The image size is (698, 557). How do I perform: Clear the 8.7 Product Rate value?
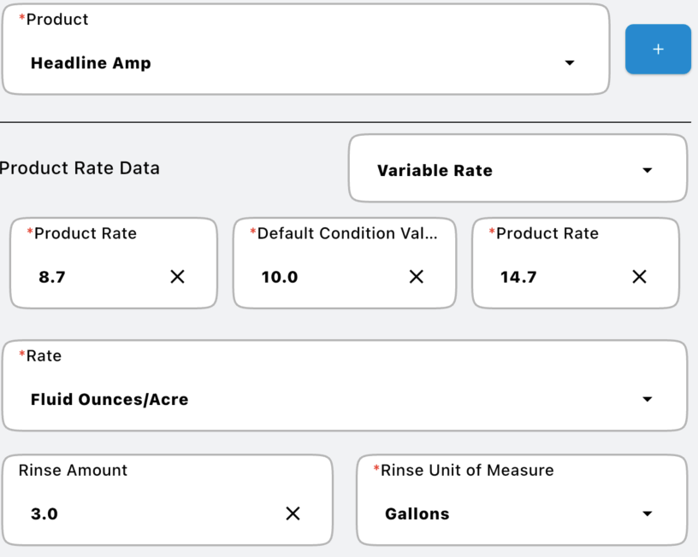pos(177,277)
